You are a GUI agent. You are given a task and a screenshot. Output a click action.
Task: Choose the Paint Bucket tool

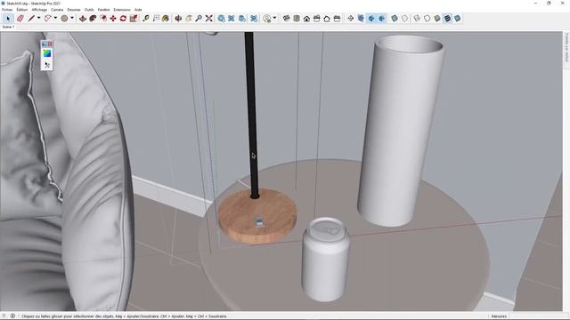(166, 18)
